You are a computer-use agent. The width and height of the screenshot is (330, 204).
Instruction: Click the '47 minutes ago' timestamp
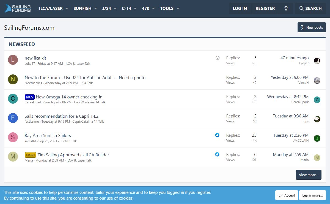tap(295, 58)
